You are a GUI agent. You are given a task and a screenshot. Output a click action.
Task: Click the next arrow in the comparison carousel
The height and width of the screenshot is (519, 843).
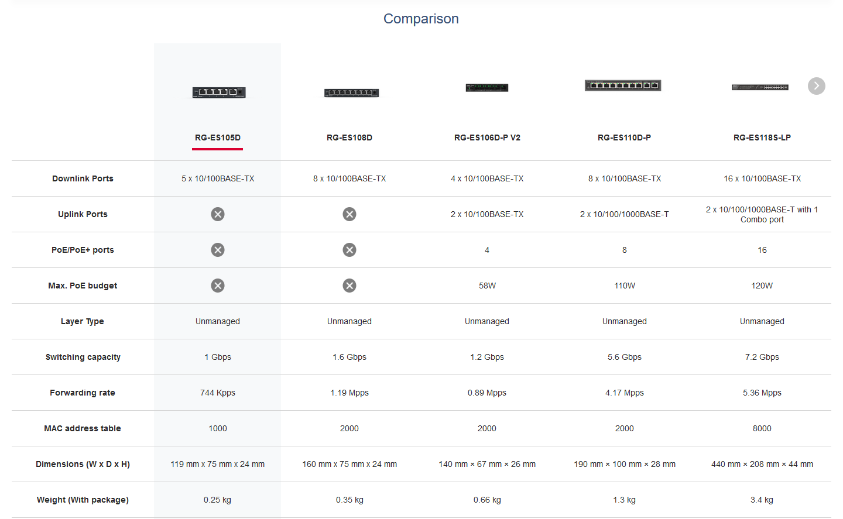[x=816, y=86]
